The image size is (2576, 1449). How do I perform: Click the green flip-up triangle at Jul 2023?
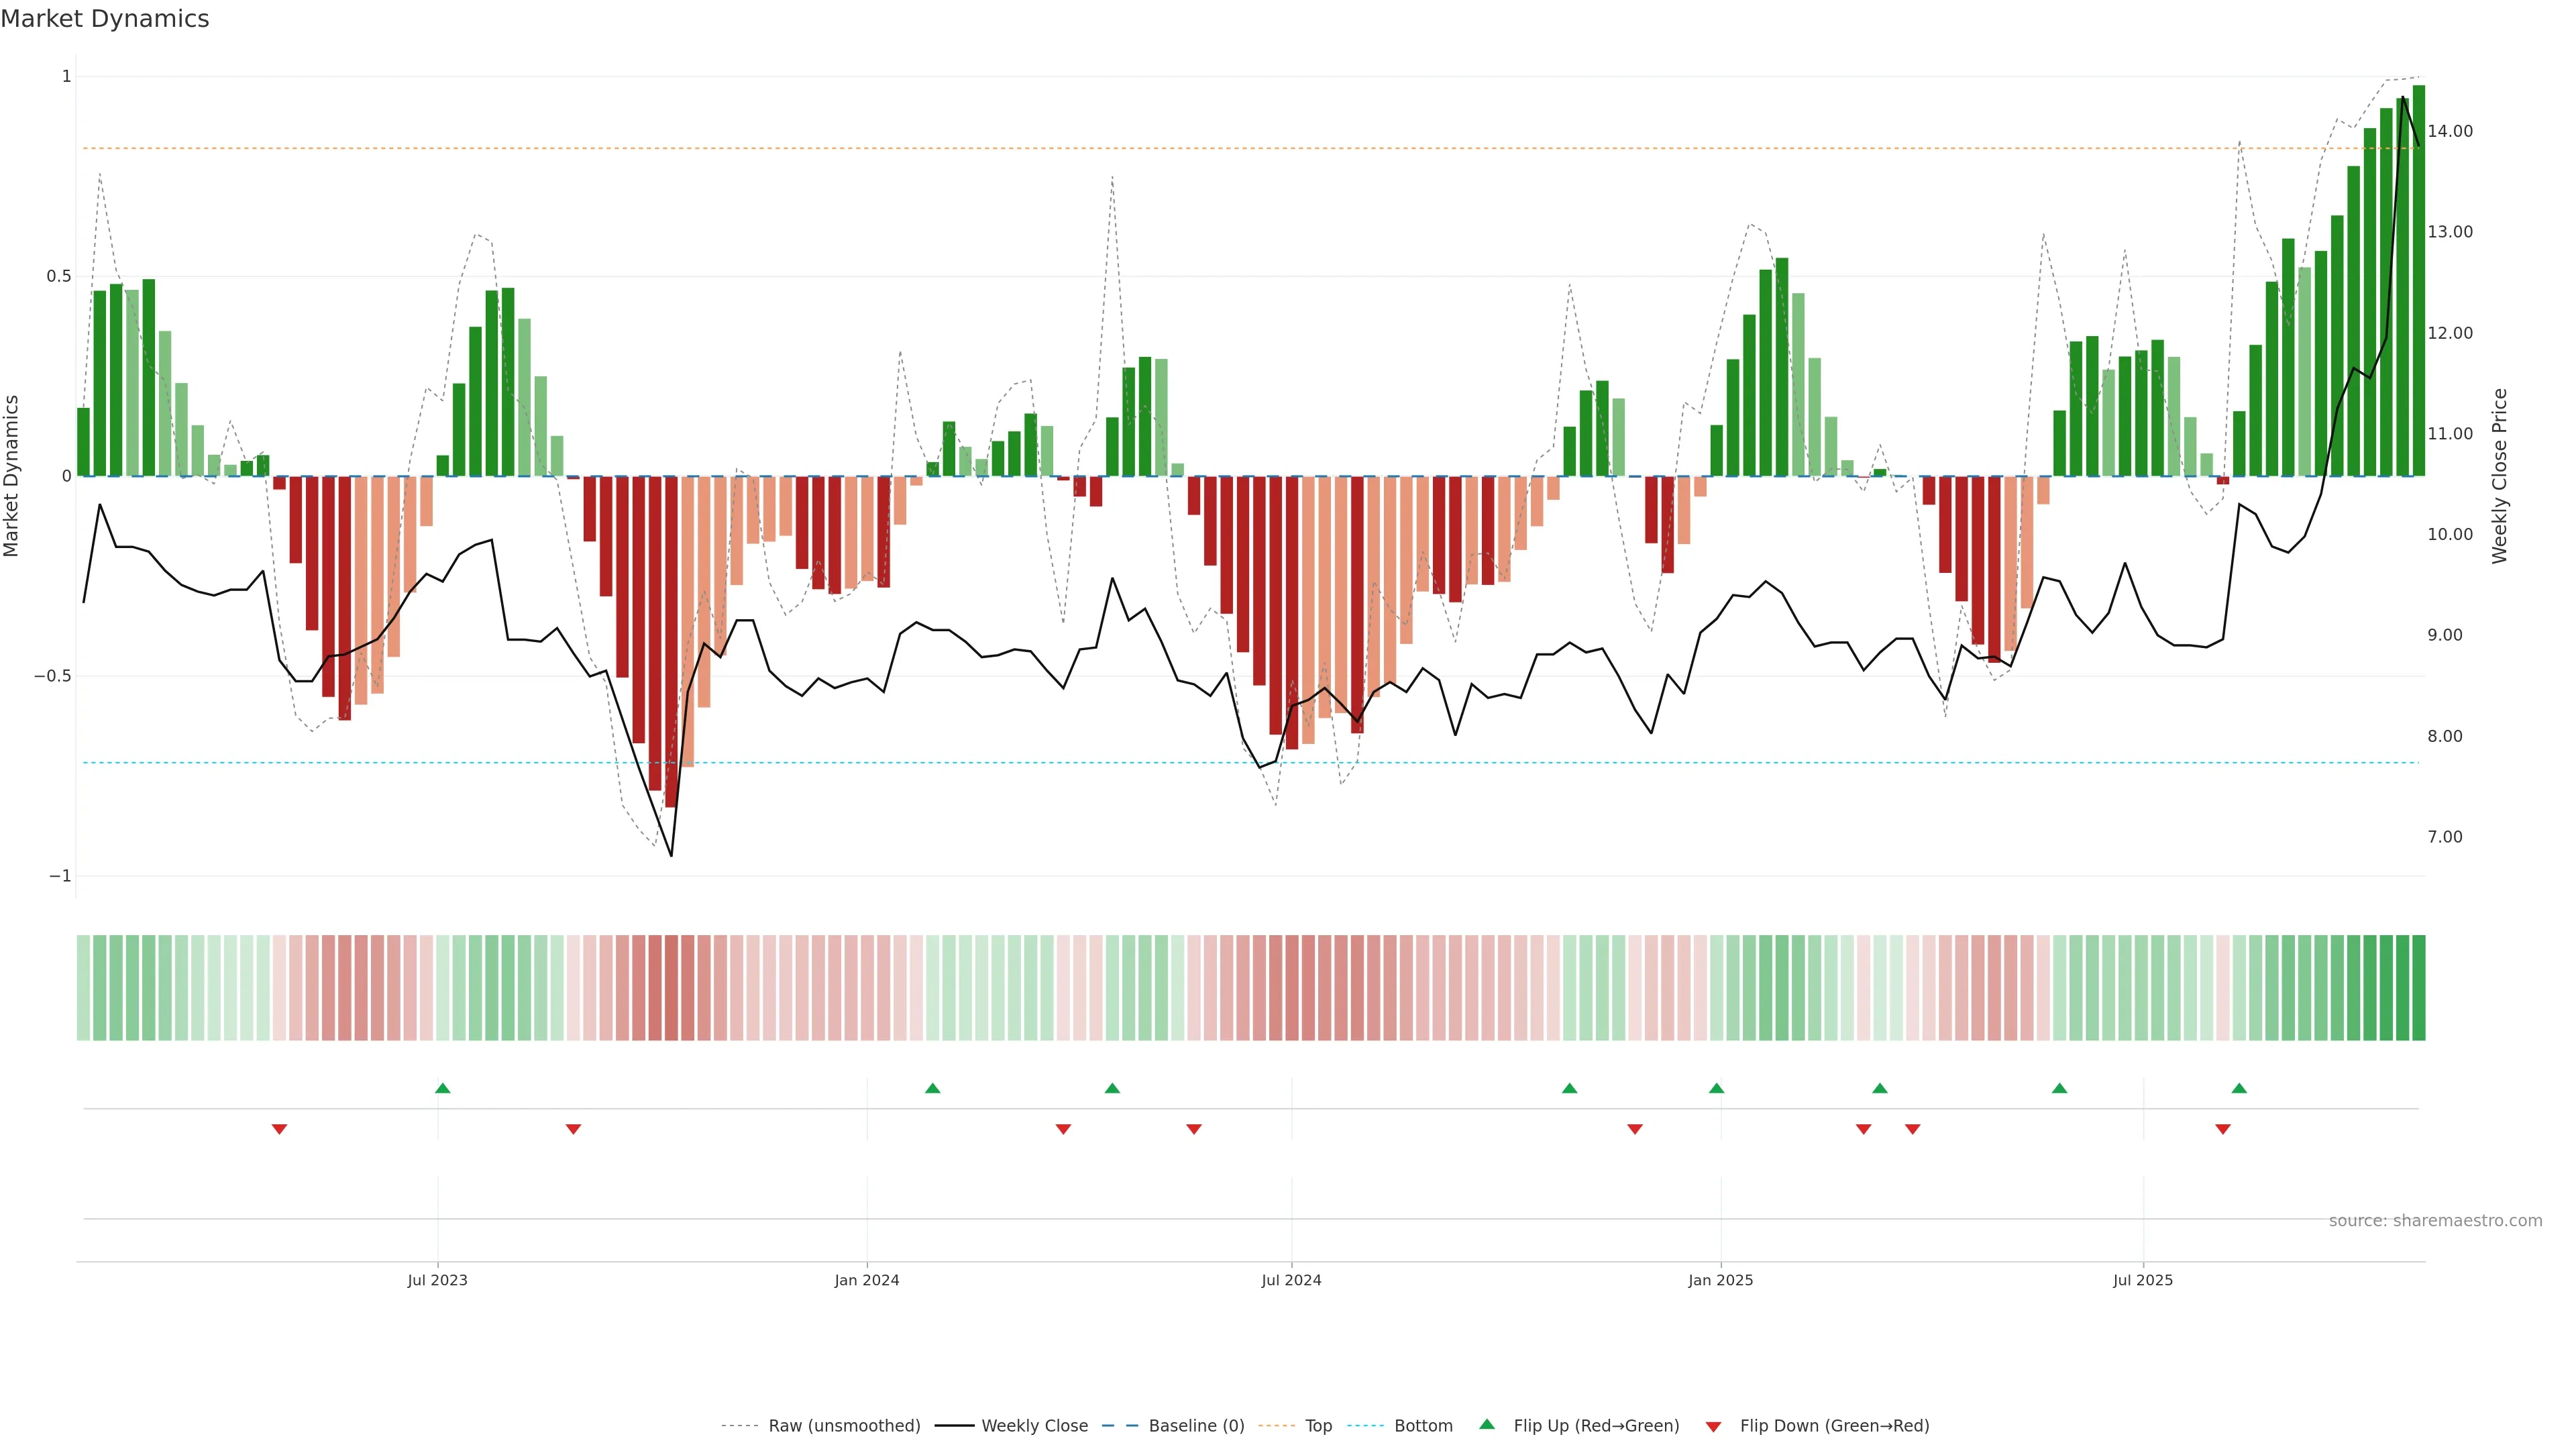tap(443, 1088)
